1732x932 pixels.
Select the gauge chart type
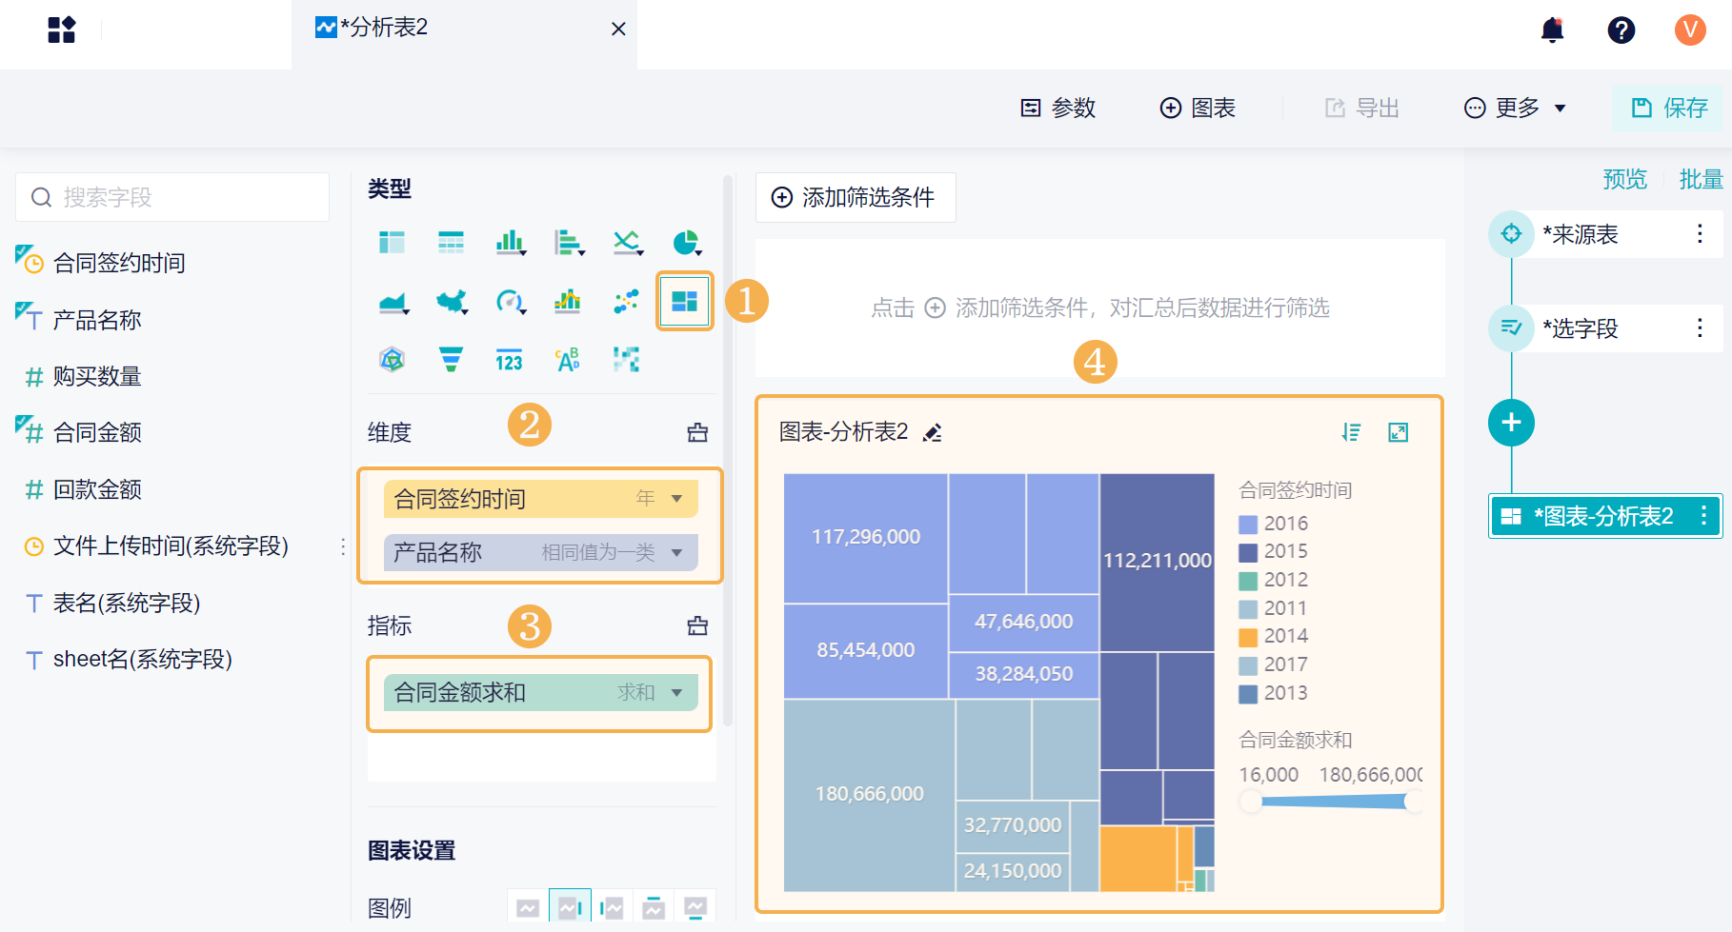pos(511,303)
